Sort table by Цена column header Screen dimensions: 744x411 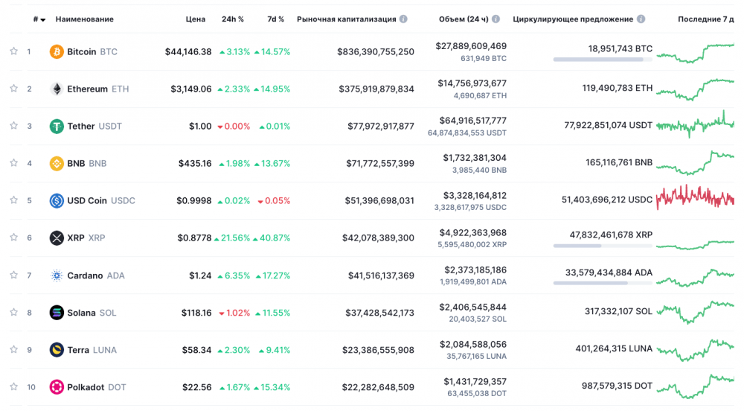pos(196,19)
